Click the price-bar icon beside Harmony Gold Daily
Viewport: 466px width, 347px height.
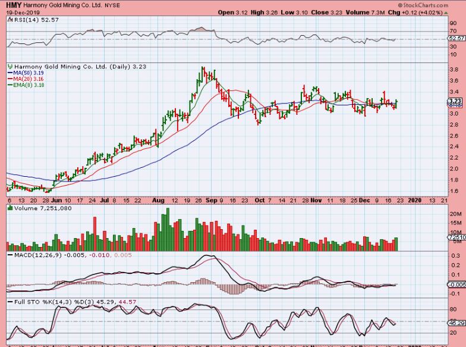pyautogui.click(x=11, y=67)
